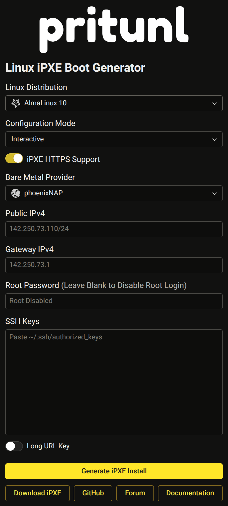Enable the Long URL Key toggle
Viewport: 228px width, 506px height.
coord(14,446)
